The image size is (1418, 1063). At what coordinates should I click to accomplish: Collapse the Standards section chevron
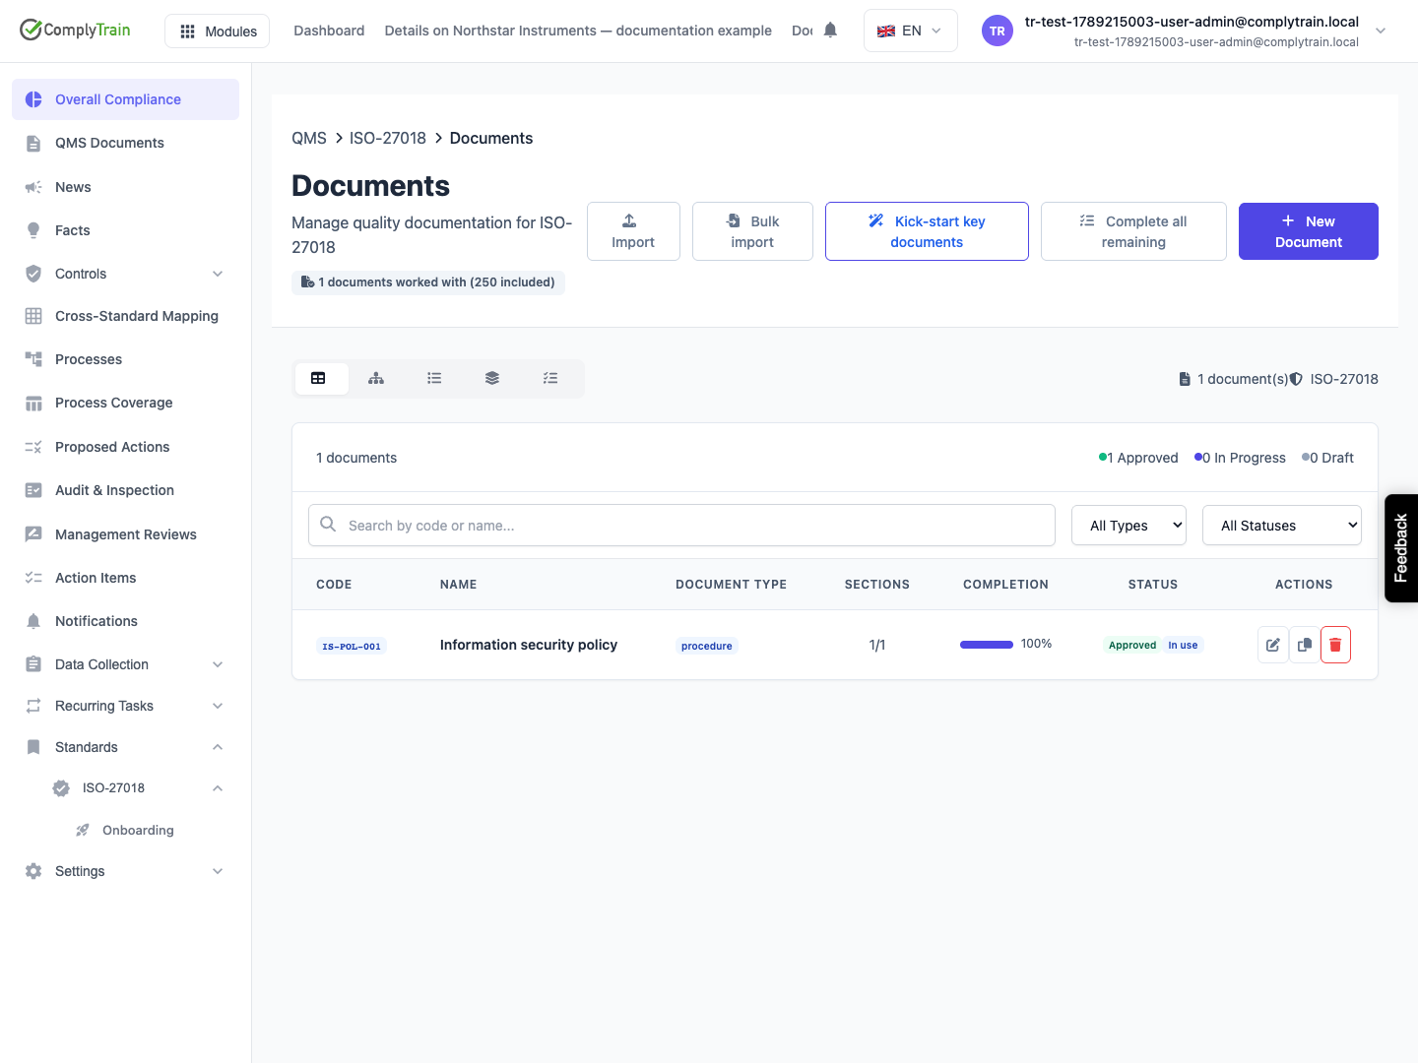click(218, 747)
